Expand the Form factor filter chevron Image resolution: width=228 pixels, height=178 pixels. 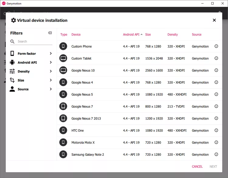coord(50,54)
